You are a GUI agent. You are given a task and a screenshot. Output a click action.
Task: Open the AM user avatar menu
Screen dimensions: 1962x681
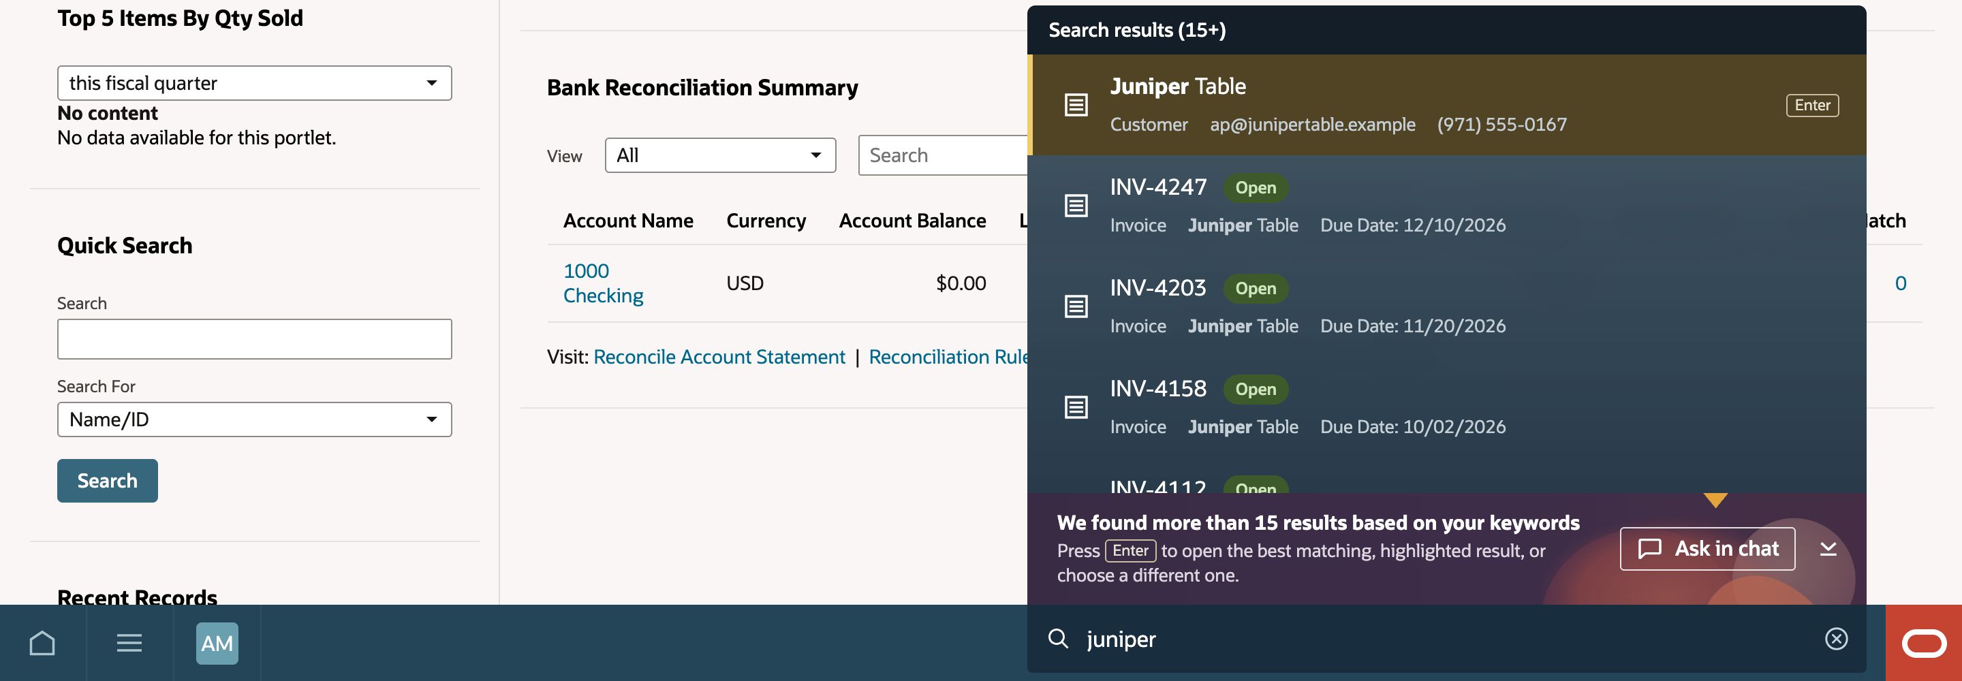[x=217, y=643]
